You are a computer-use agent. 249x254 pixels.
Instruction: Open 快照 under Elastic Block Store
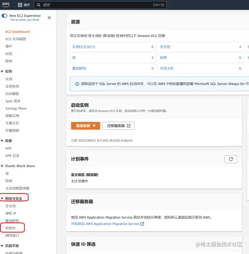tap(9, 181)
